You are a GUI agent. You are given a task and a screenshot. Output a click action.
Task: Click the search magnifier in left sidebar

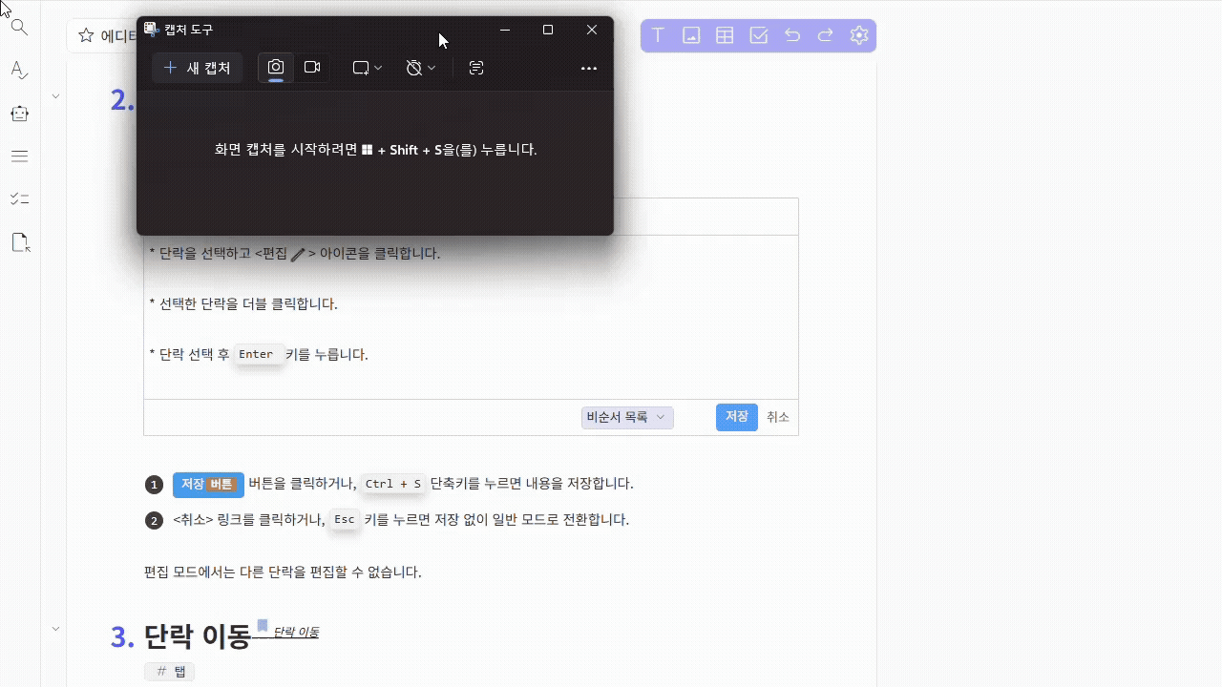coord(19,28)
